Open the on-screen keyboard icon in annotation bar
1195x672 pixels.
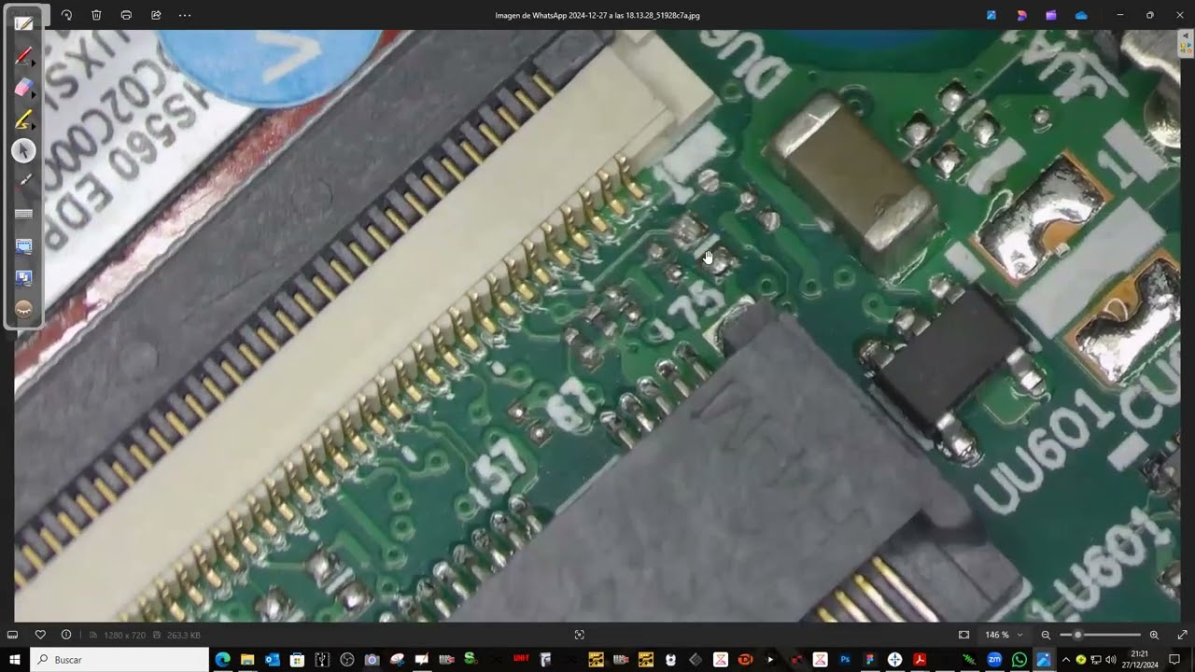23,214
